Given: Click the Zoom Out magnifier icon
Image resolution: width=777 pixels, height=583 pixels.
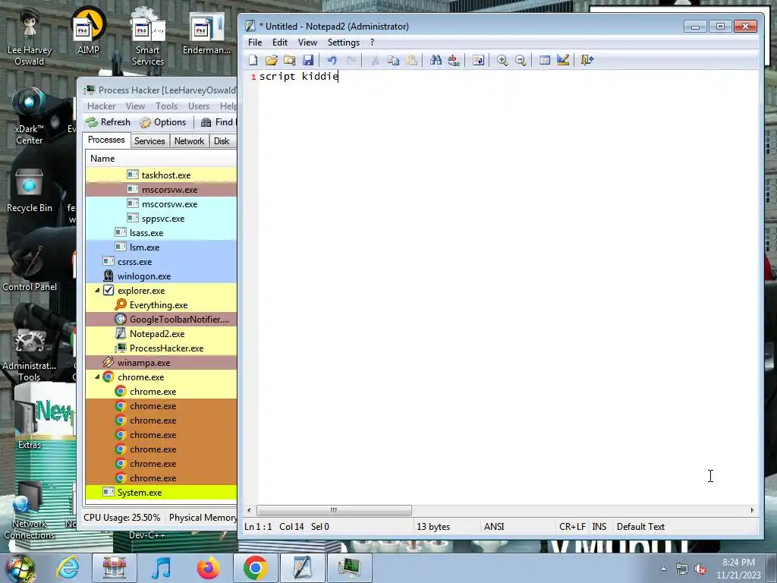Looking at the screenshot, I should [521, 60].
